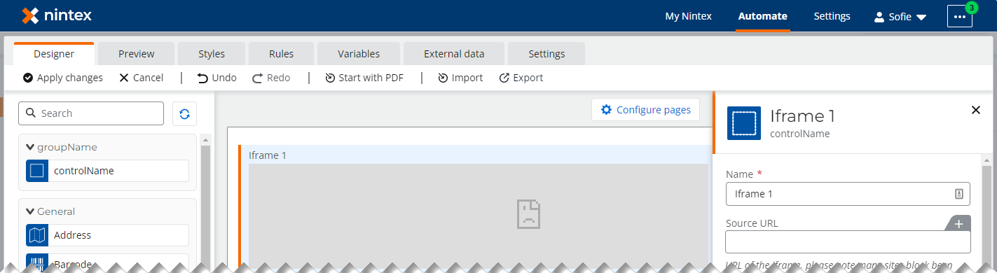This screenshot has height=273, width=997.
Task: Select the controlName iframe control icon
Action: (x=37, y=171)
